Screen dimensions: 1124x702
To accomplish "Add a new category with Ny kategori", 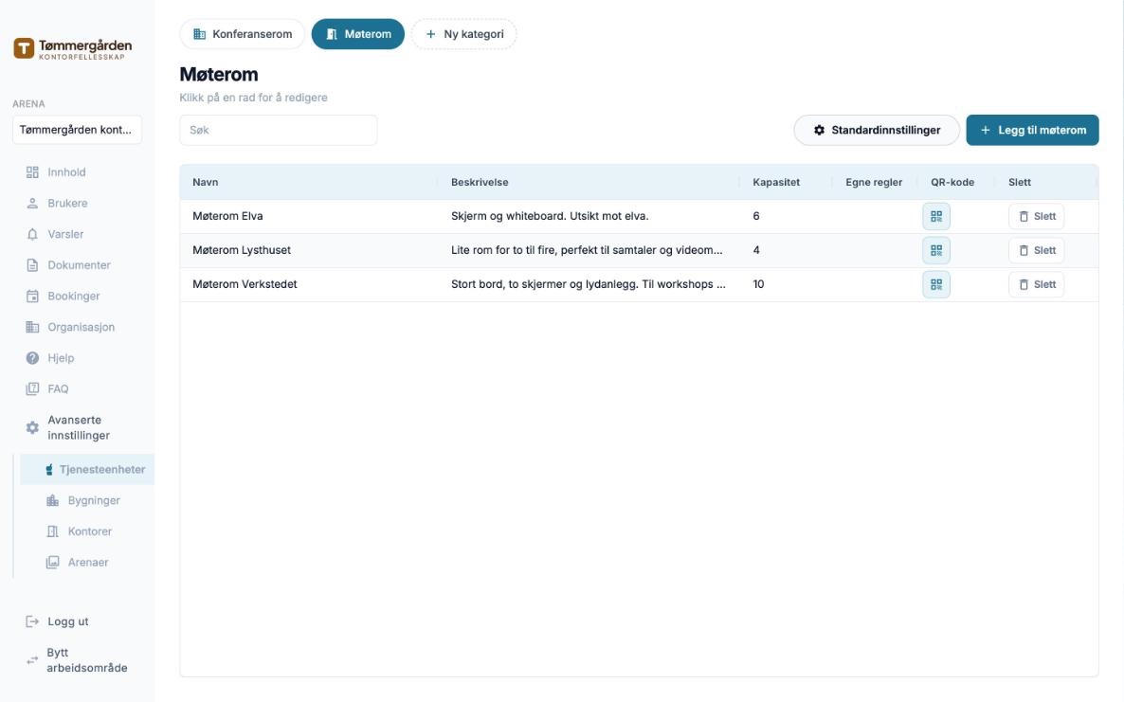I will tap(463, 34).
